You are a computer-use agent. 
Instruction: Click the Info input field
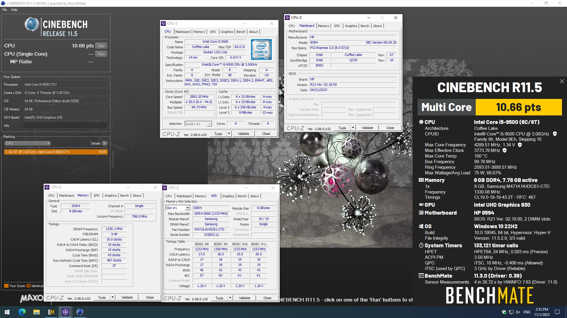point(65,126)
